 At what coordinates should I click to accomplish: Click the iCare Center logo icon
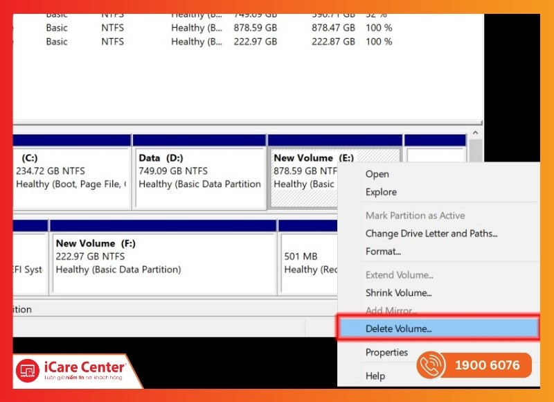coord(28,371)
